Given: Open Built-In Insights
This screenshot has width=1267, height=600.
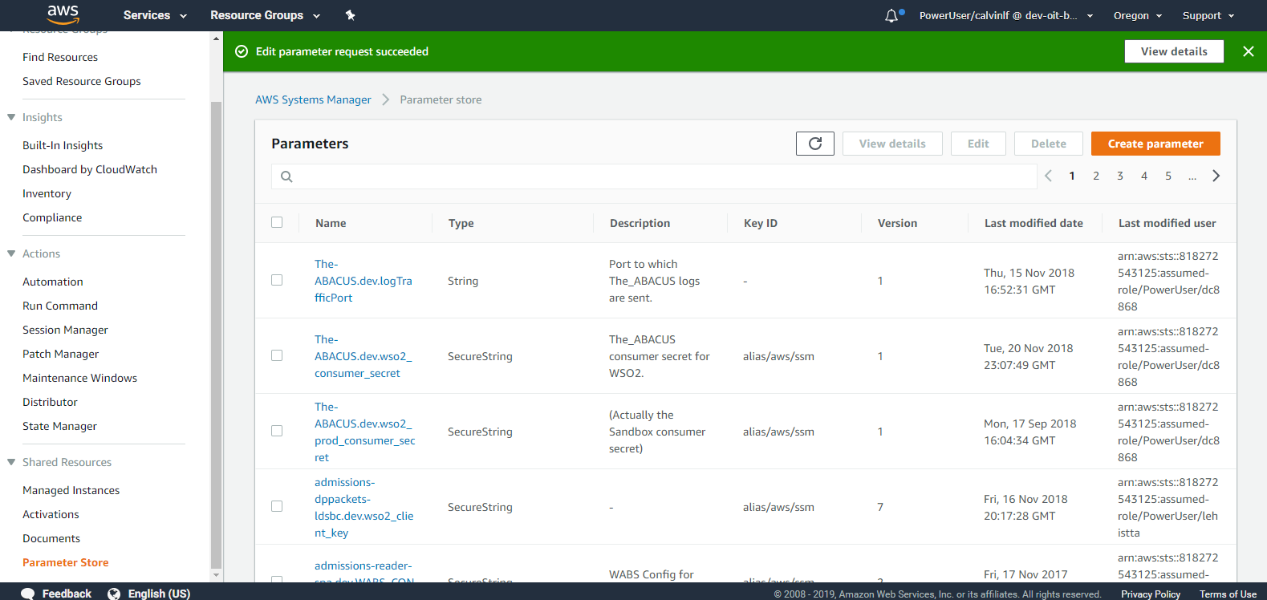Looking at the screenshot, I should [63, 145].
